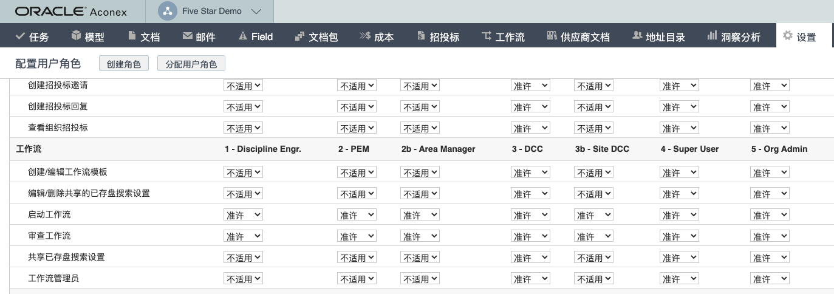This screenshot has width=834, height=294.
Task: Click the 2 - PEM column header
Action: [x=354, y=149]
